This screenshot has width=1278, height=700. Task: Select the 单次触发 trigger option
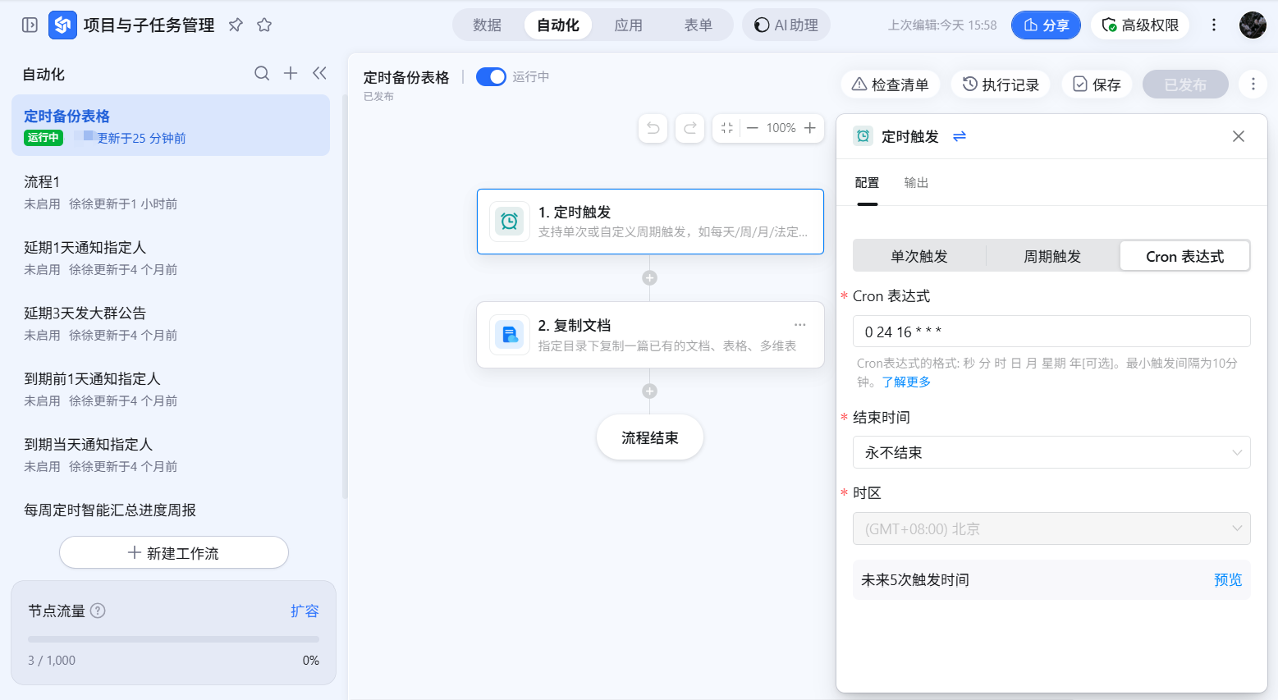pos(919,256)
